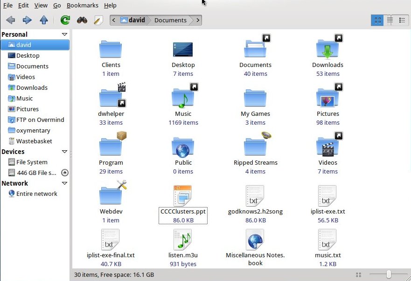411x281 pixels.
Task: Collapse the Network sidebar section
Action: (64, 183)
